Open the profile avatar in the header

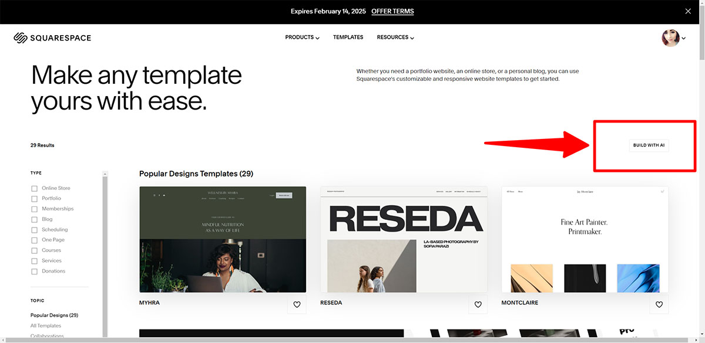[x=671, y=38]
